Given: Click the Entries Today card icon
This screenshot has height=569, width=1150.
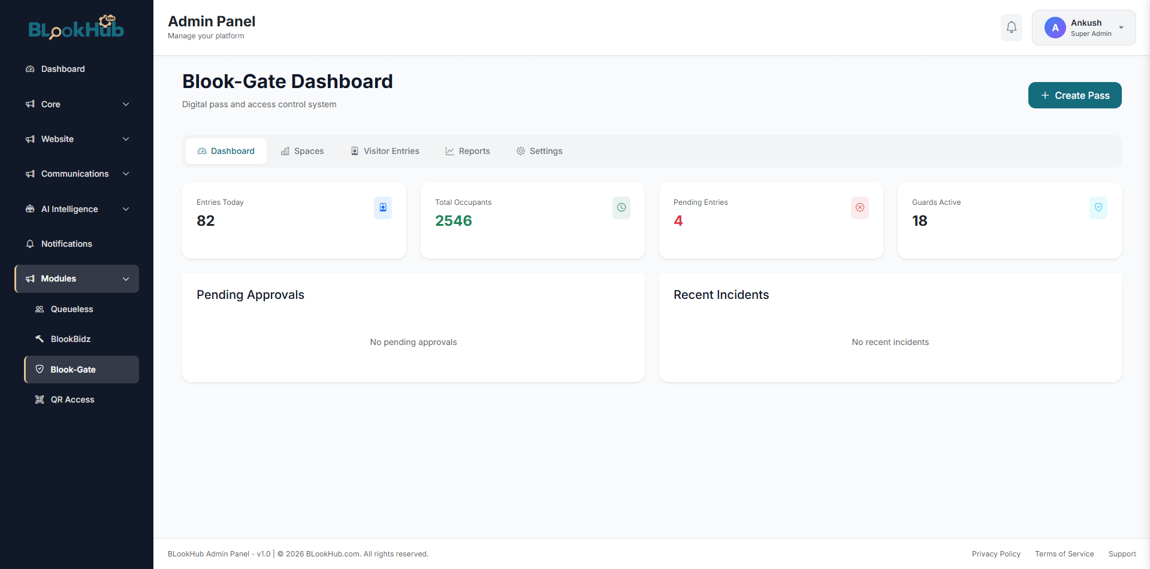Looking at the screenshot, I should [x=383, y=208].
